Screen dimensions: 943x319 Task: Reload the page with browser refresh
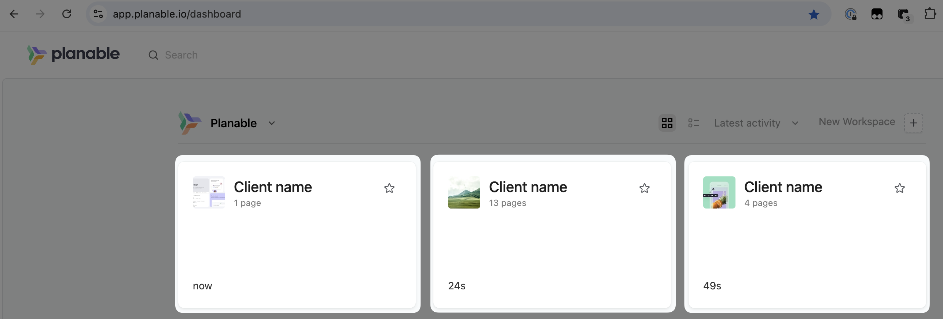point(67,14)
